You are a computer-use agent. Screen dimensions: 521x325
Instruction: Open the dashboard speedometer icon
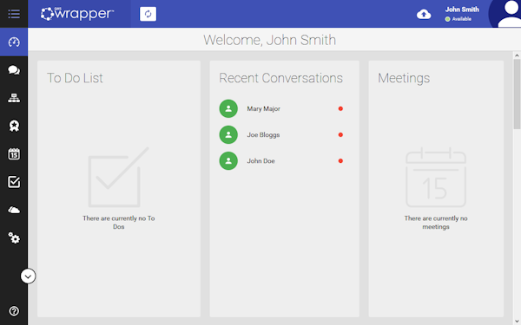[14, 42]
